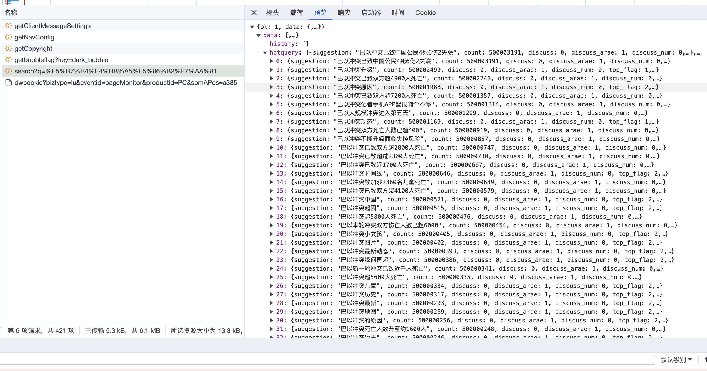
Task: Expand hotquery item 13 巴以冲突时间线
Action: pyautogui.click(x=271, y=174)
